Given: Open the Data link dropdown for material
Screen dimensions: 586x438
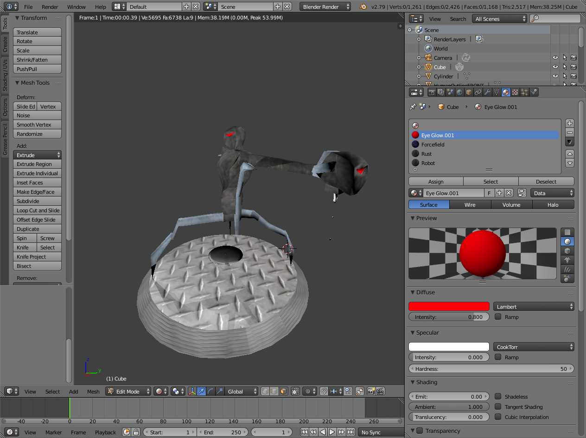Looking at the screenshot, I should [552, 193].
